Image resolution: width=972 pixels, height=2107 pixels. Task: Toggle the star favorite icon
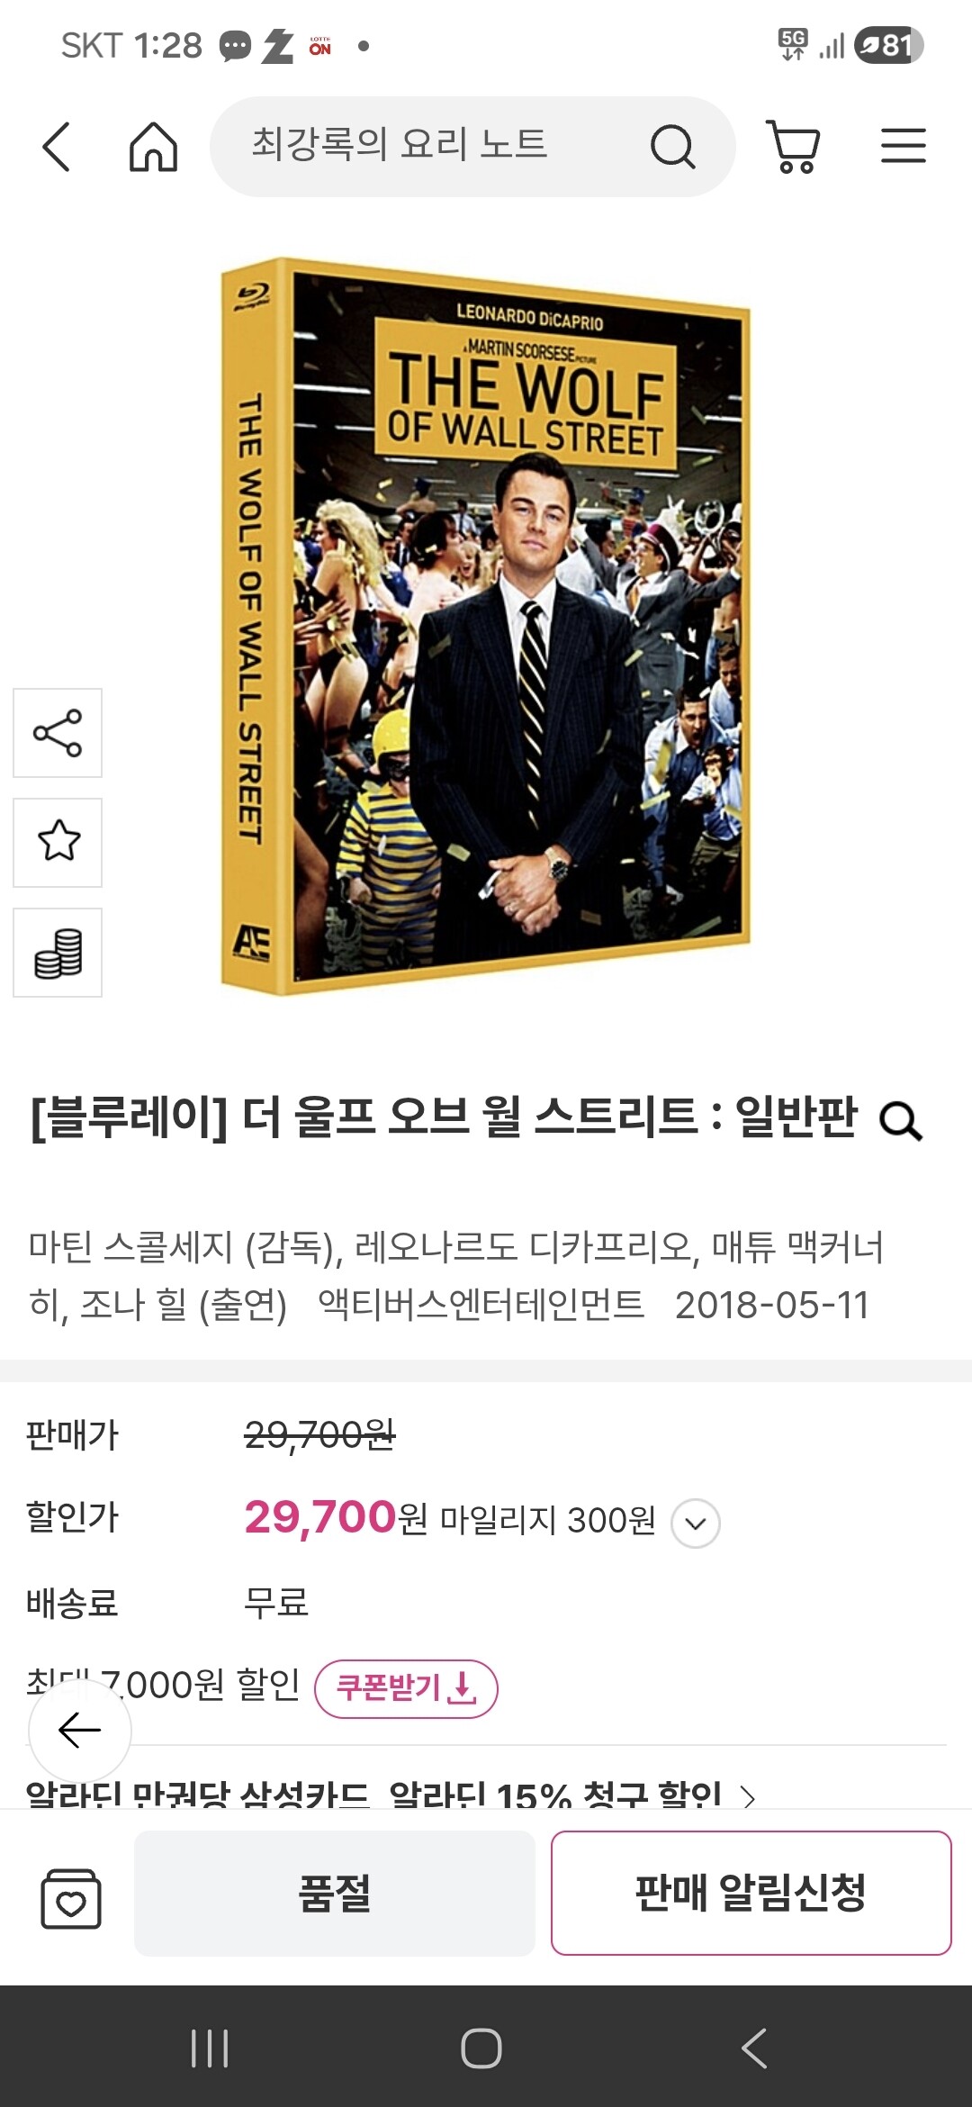pos(58,843)
